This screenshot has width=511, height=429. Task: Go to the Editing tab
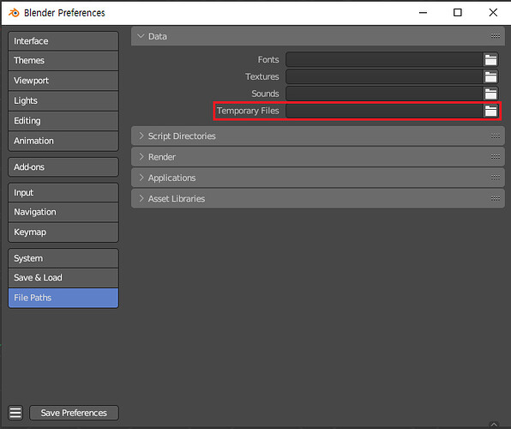point(63,121)
